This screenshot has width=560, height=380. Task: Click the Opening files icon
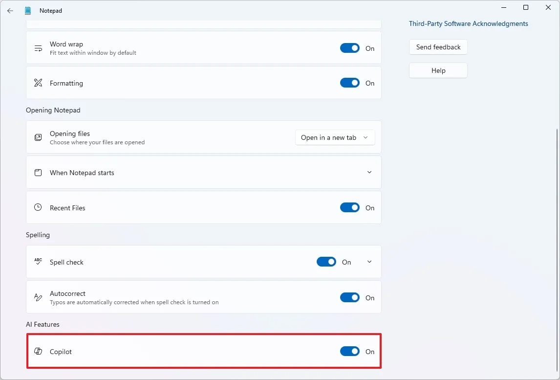tap(38, 137)
